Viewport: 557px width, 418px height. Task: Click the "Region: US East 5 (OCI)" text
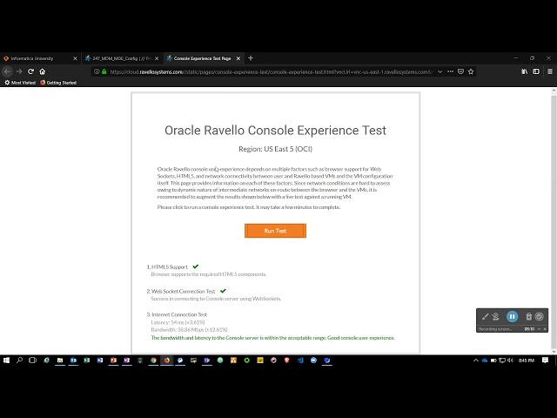pos(275,149)
